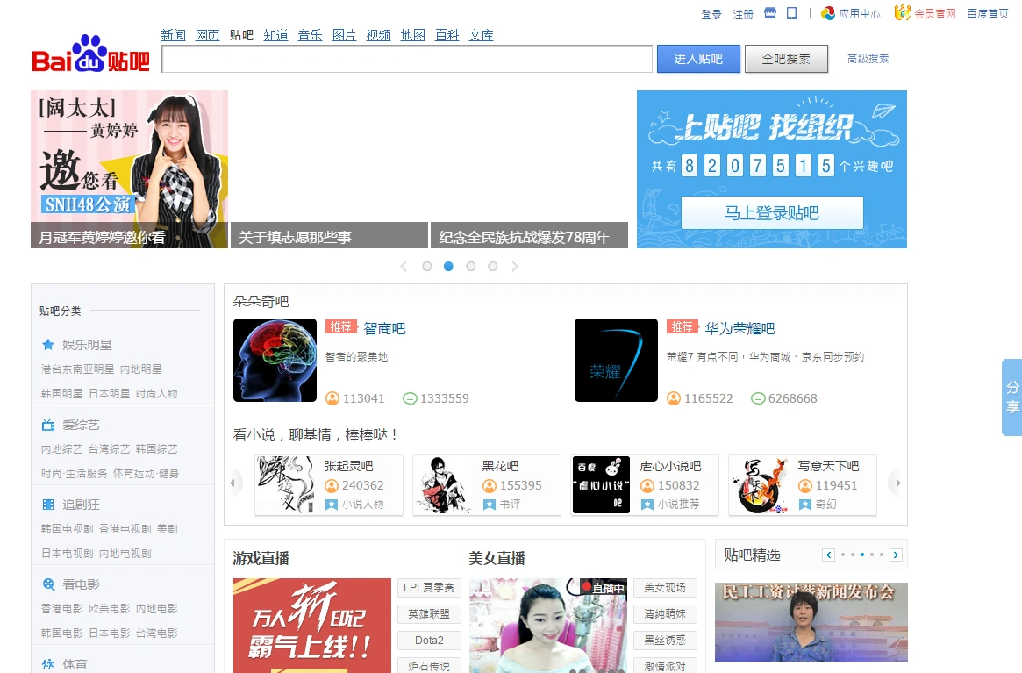Image resolution: width=1022 pixels, height=673 pixels.
Task: Open 纪念全民族抗战爆发78周年 banner caption
Action: [x=529, y=235]
